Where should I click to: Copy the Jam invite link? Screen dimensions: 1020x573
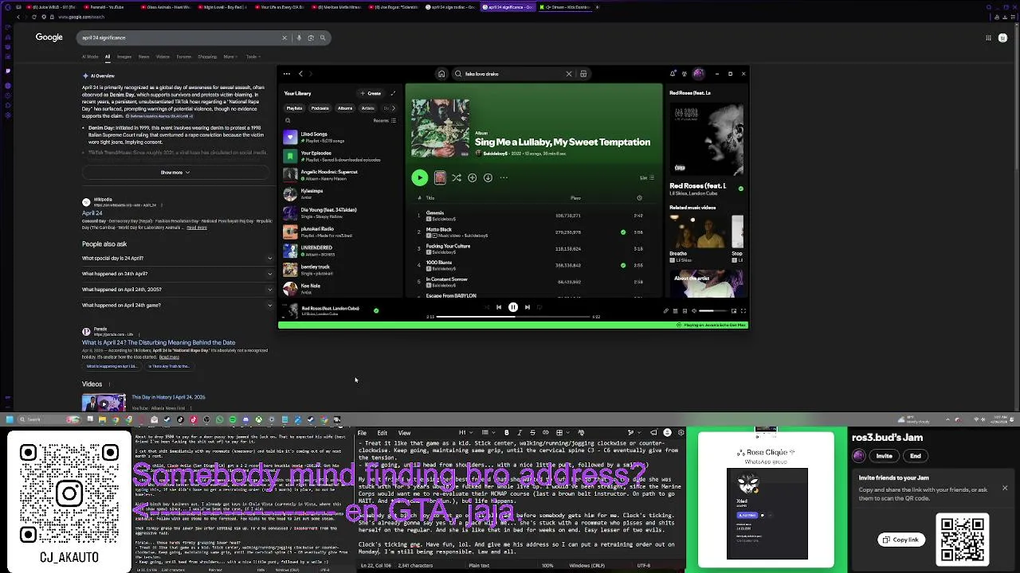pyautogui.click(x=901, y=540)
